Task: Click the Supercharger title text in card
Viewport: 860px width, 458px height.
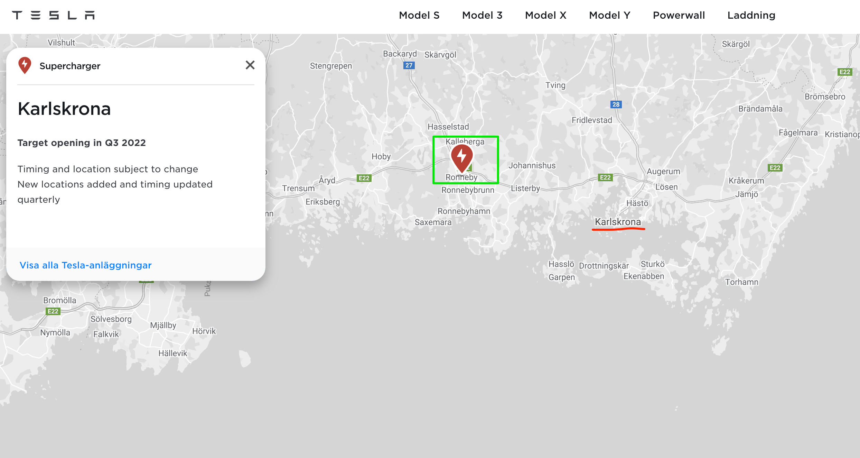Action: click(x=70, y=66)
